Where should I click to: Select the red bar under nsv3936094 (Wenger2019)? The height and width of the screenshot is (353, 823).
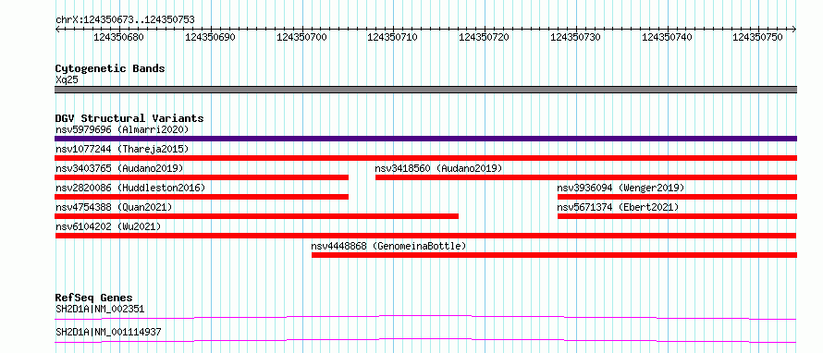pyautogui.click(x=677, y=197)
